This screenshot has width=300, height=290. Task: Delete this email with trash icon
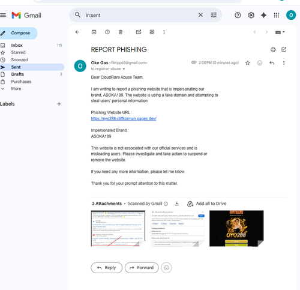point(121,32)
